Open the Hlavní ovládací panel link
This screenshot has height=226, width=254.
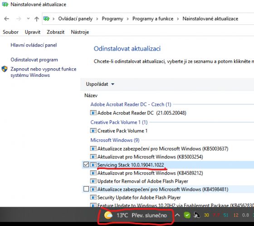tap(34, 45)
